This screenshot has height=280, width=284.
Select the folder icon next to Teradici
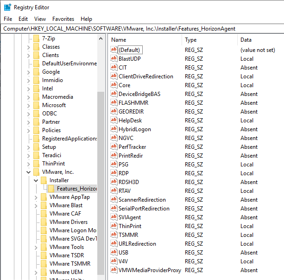[37, 155]
